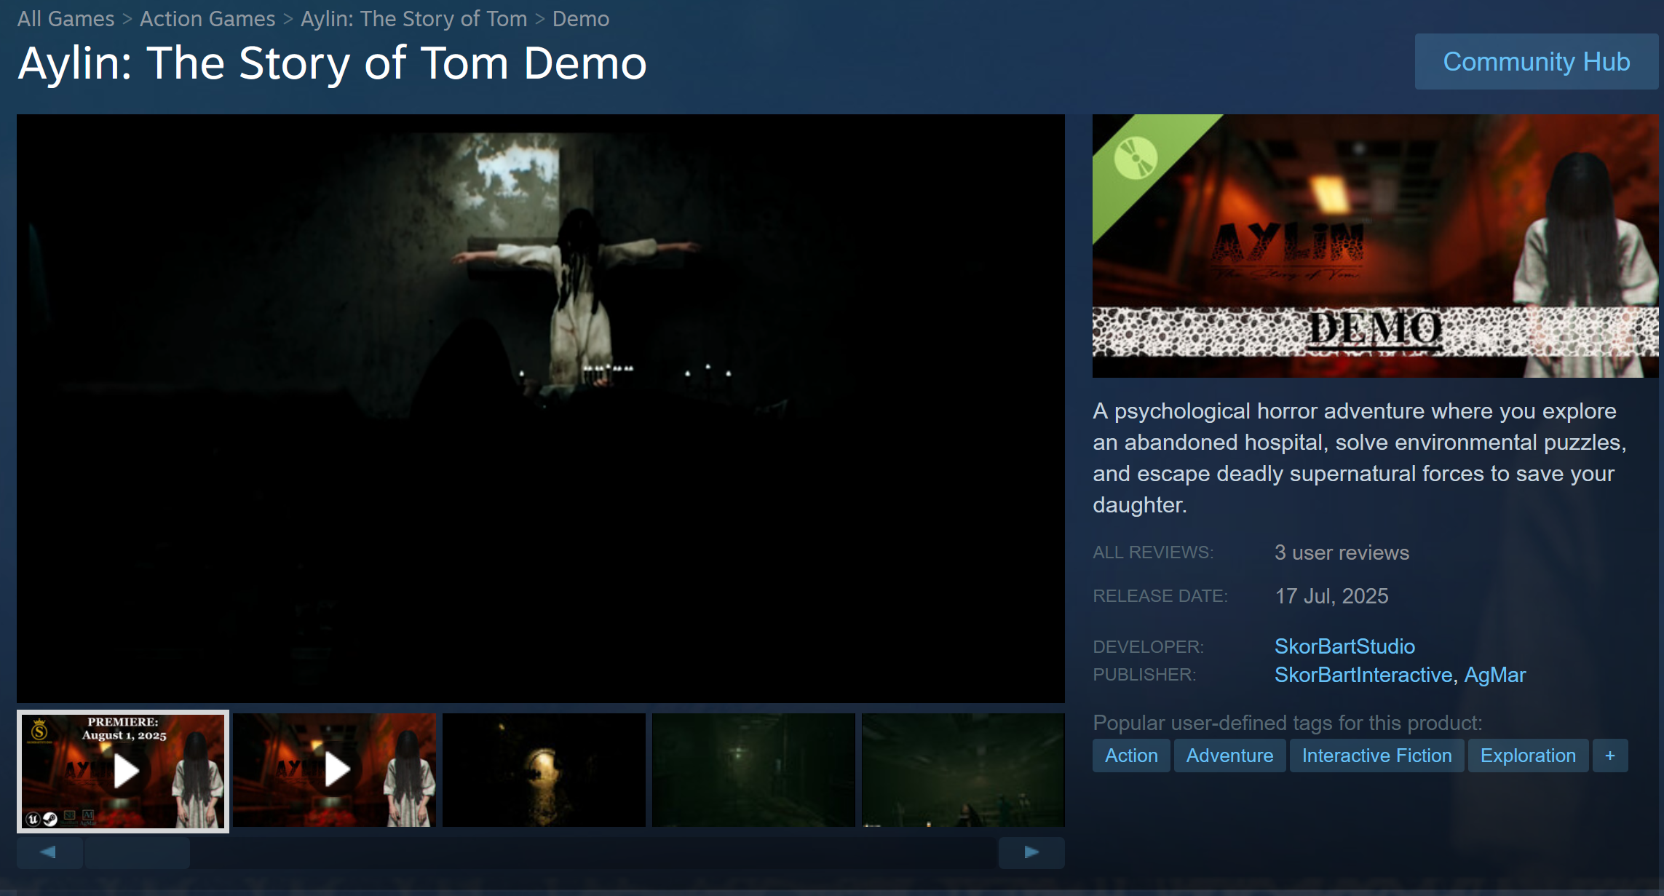Open 'Aylin: The Story of Tom' breadcrumb
This screenshot has width=1664, height=896.
[413, 18]
